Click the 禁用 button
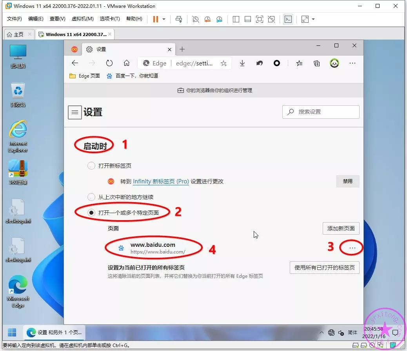Screen dimensions: 407x351 pos(347,181)
